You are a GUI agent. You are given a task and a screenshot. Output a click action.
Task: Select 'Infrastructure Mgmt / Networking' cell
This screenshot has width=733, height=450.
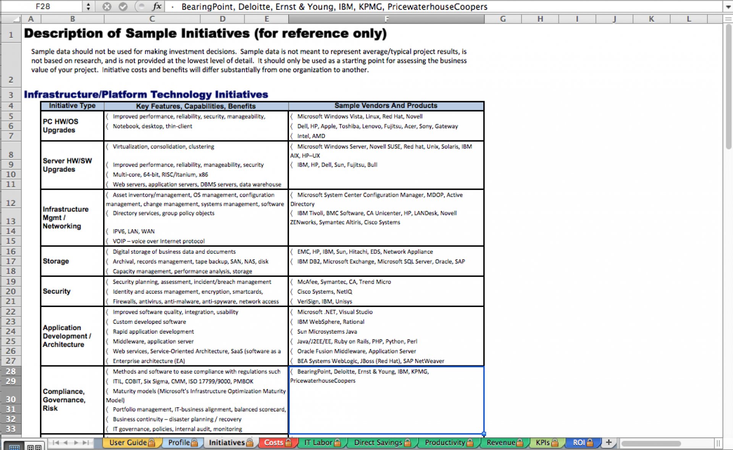point(72,217)
